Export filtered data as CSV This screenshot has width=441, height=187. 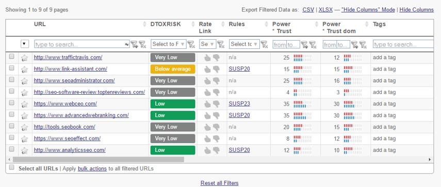[308, 10]
